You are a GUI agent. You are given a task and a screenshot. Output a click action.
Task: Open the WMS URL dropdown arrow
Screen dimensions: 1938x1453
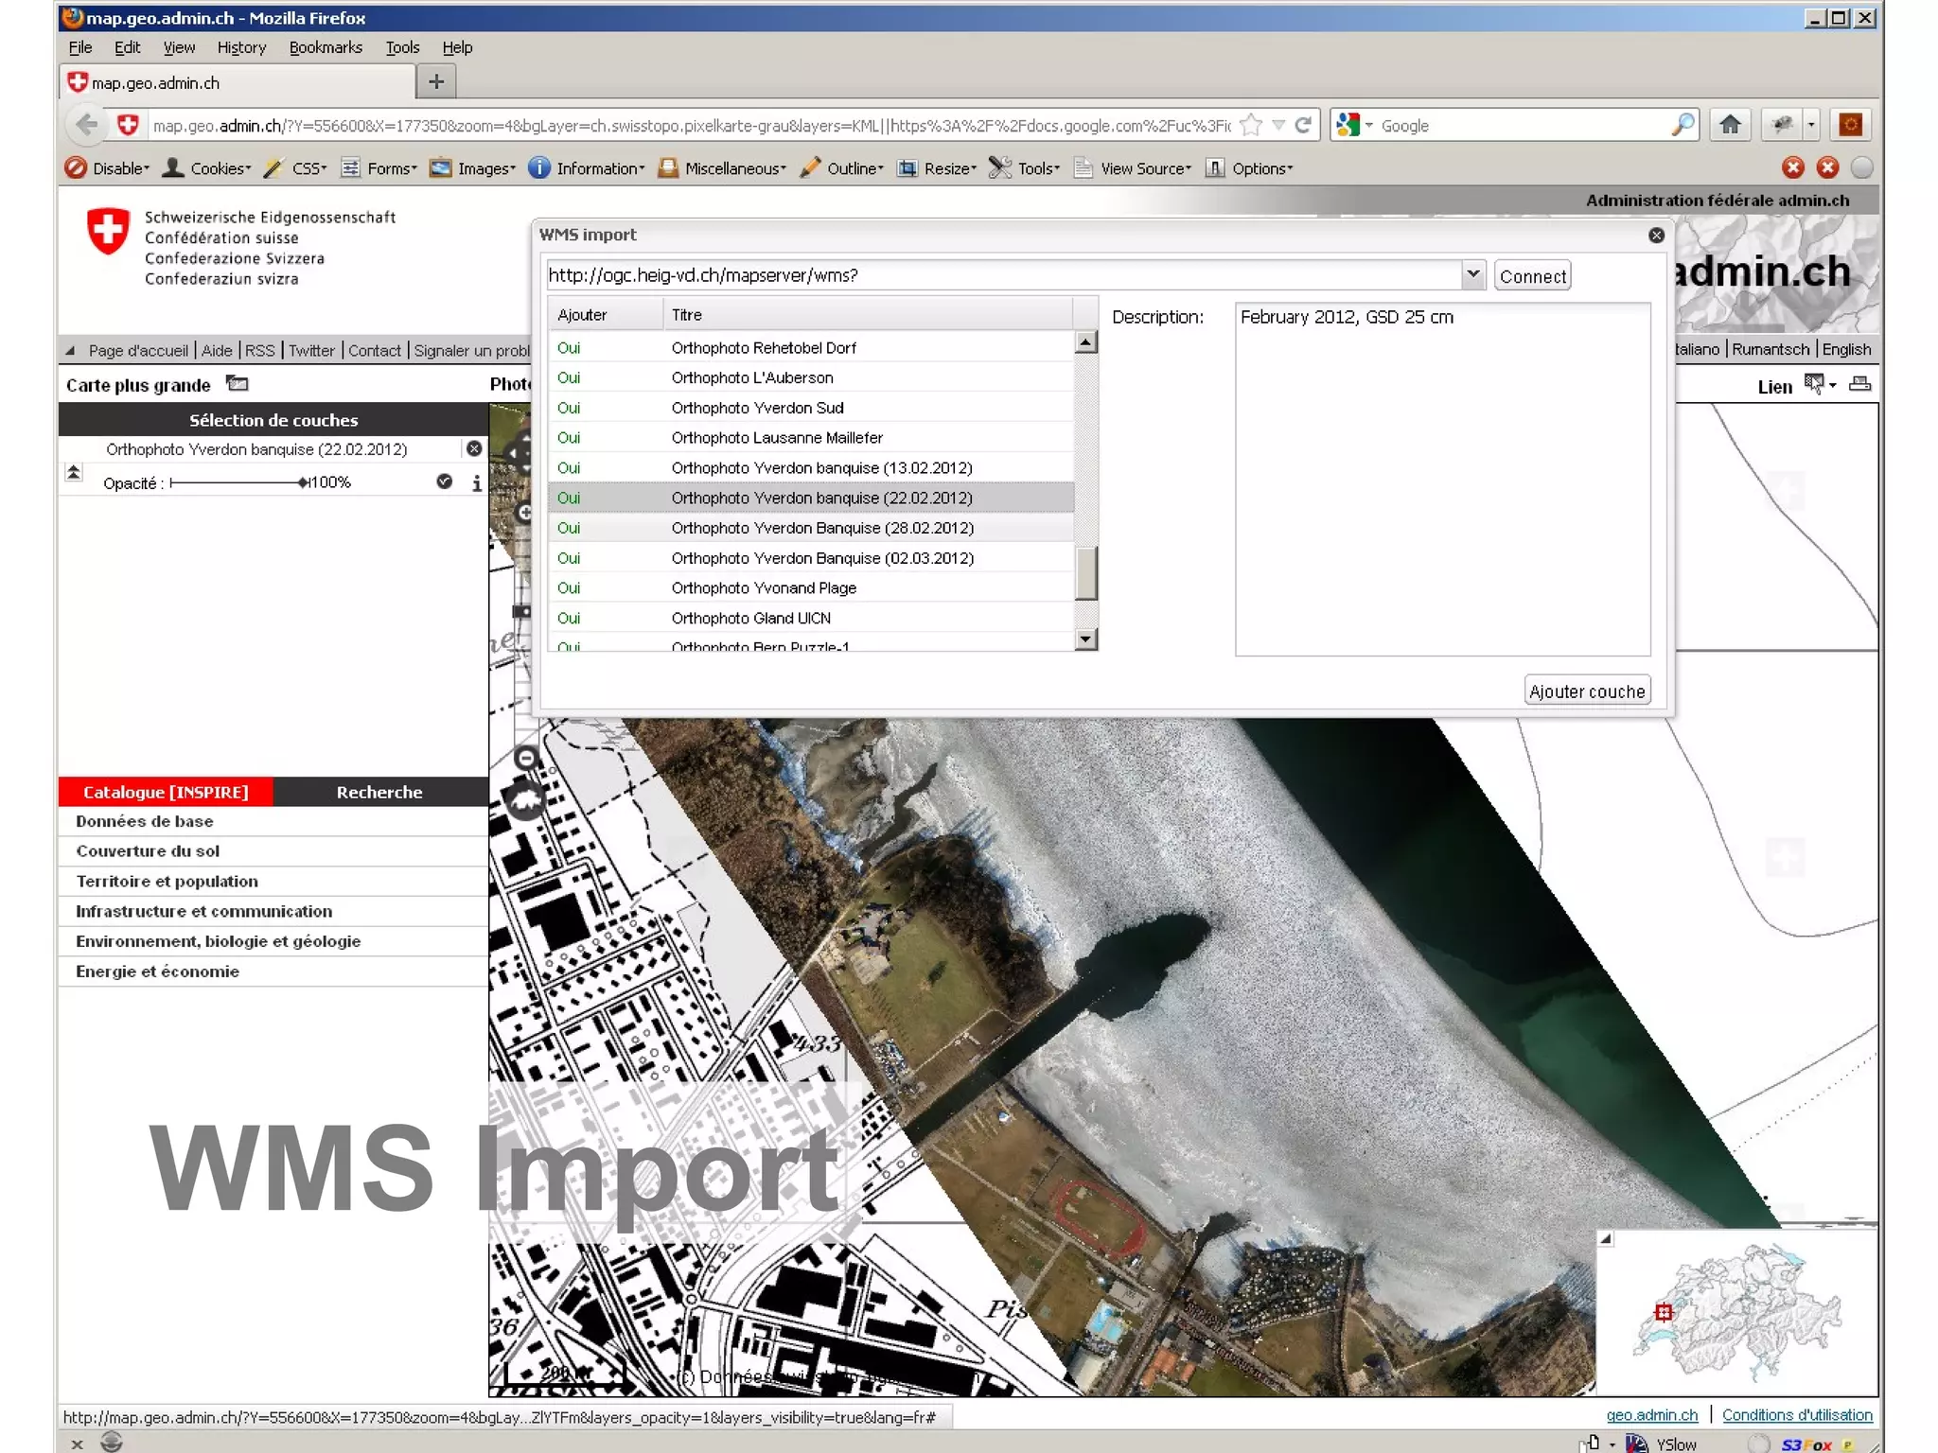click(1472, 274)
